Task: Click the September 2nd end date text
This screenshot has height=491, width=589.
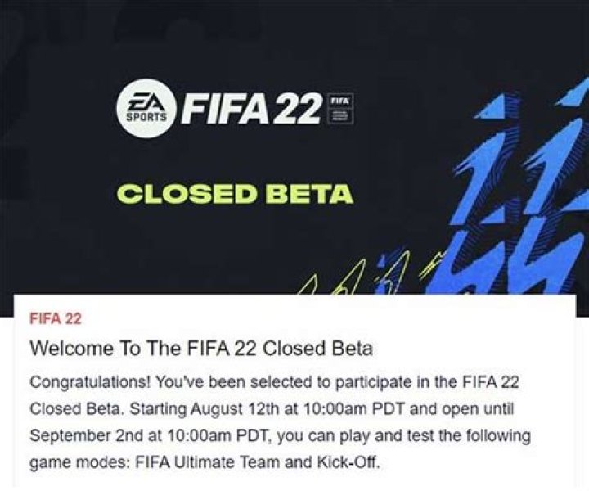Action: (x=79, y=434)
